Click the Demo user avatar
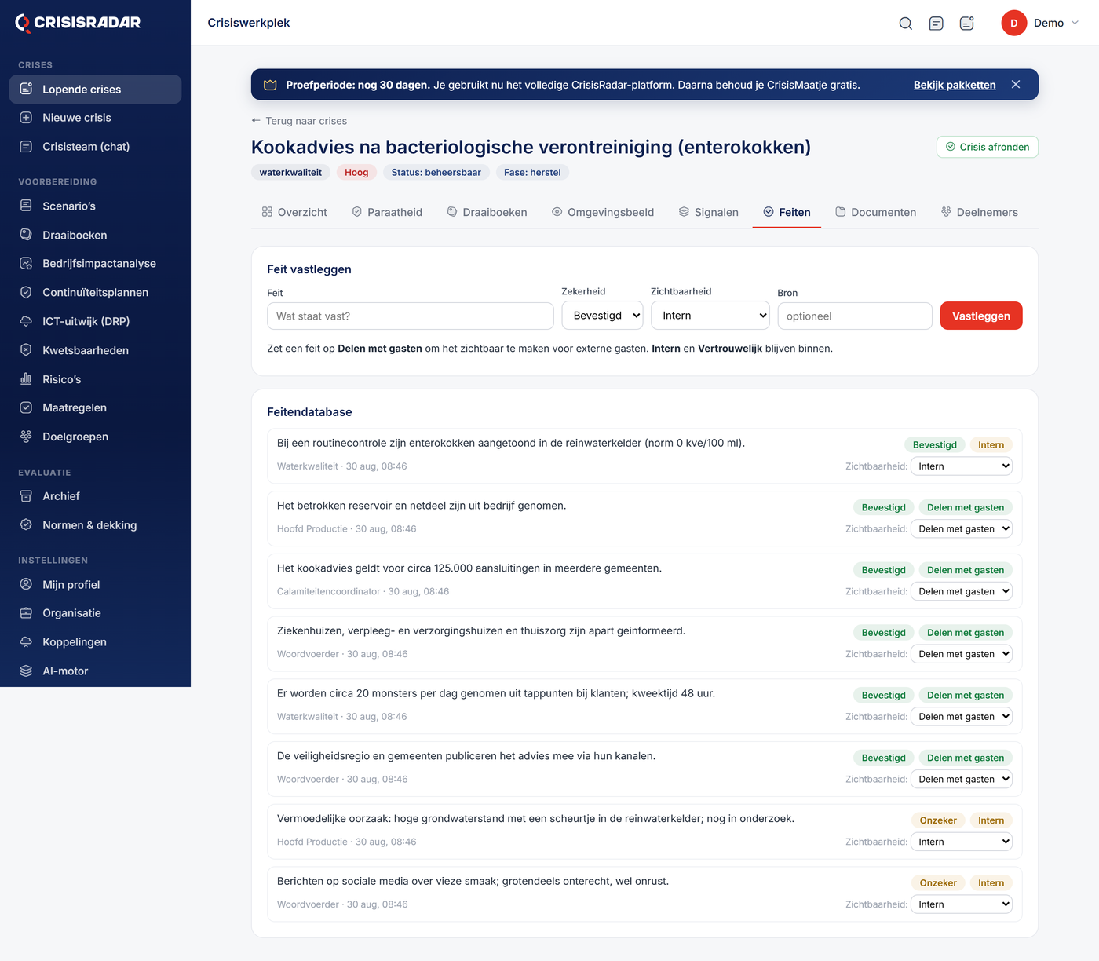 coord(1013,23)
